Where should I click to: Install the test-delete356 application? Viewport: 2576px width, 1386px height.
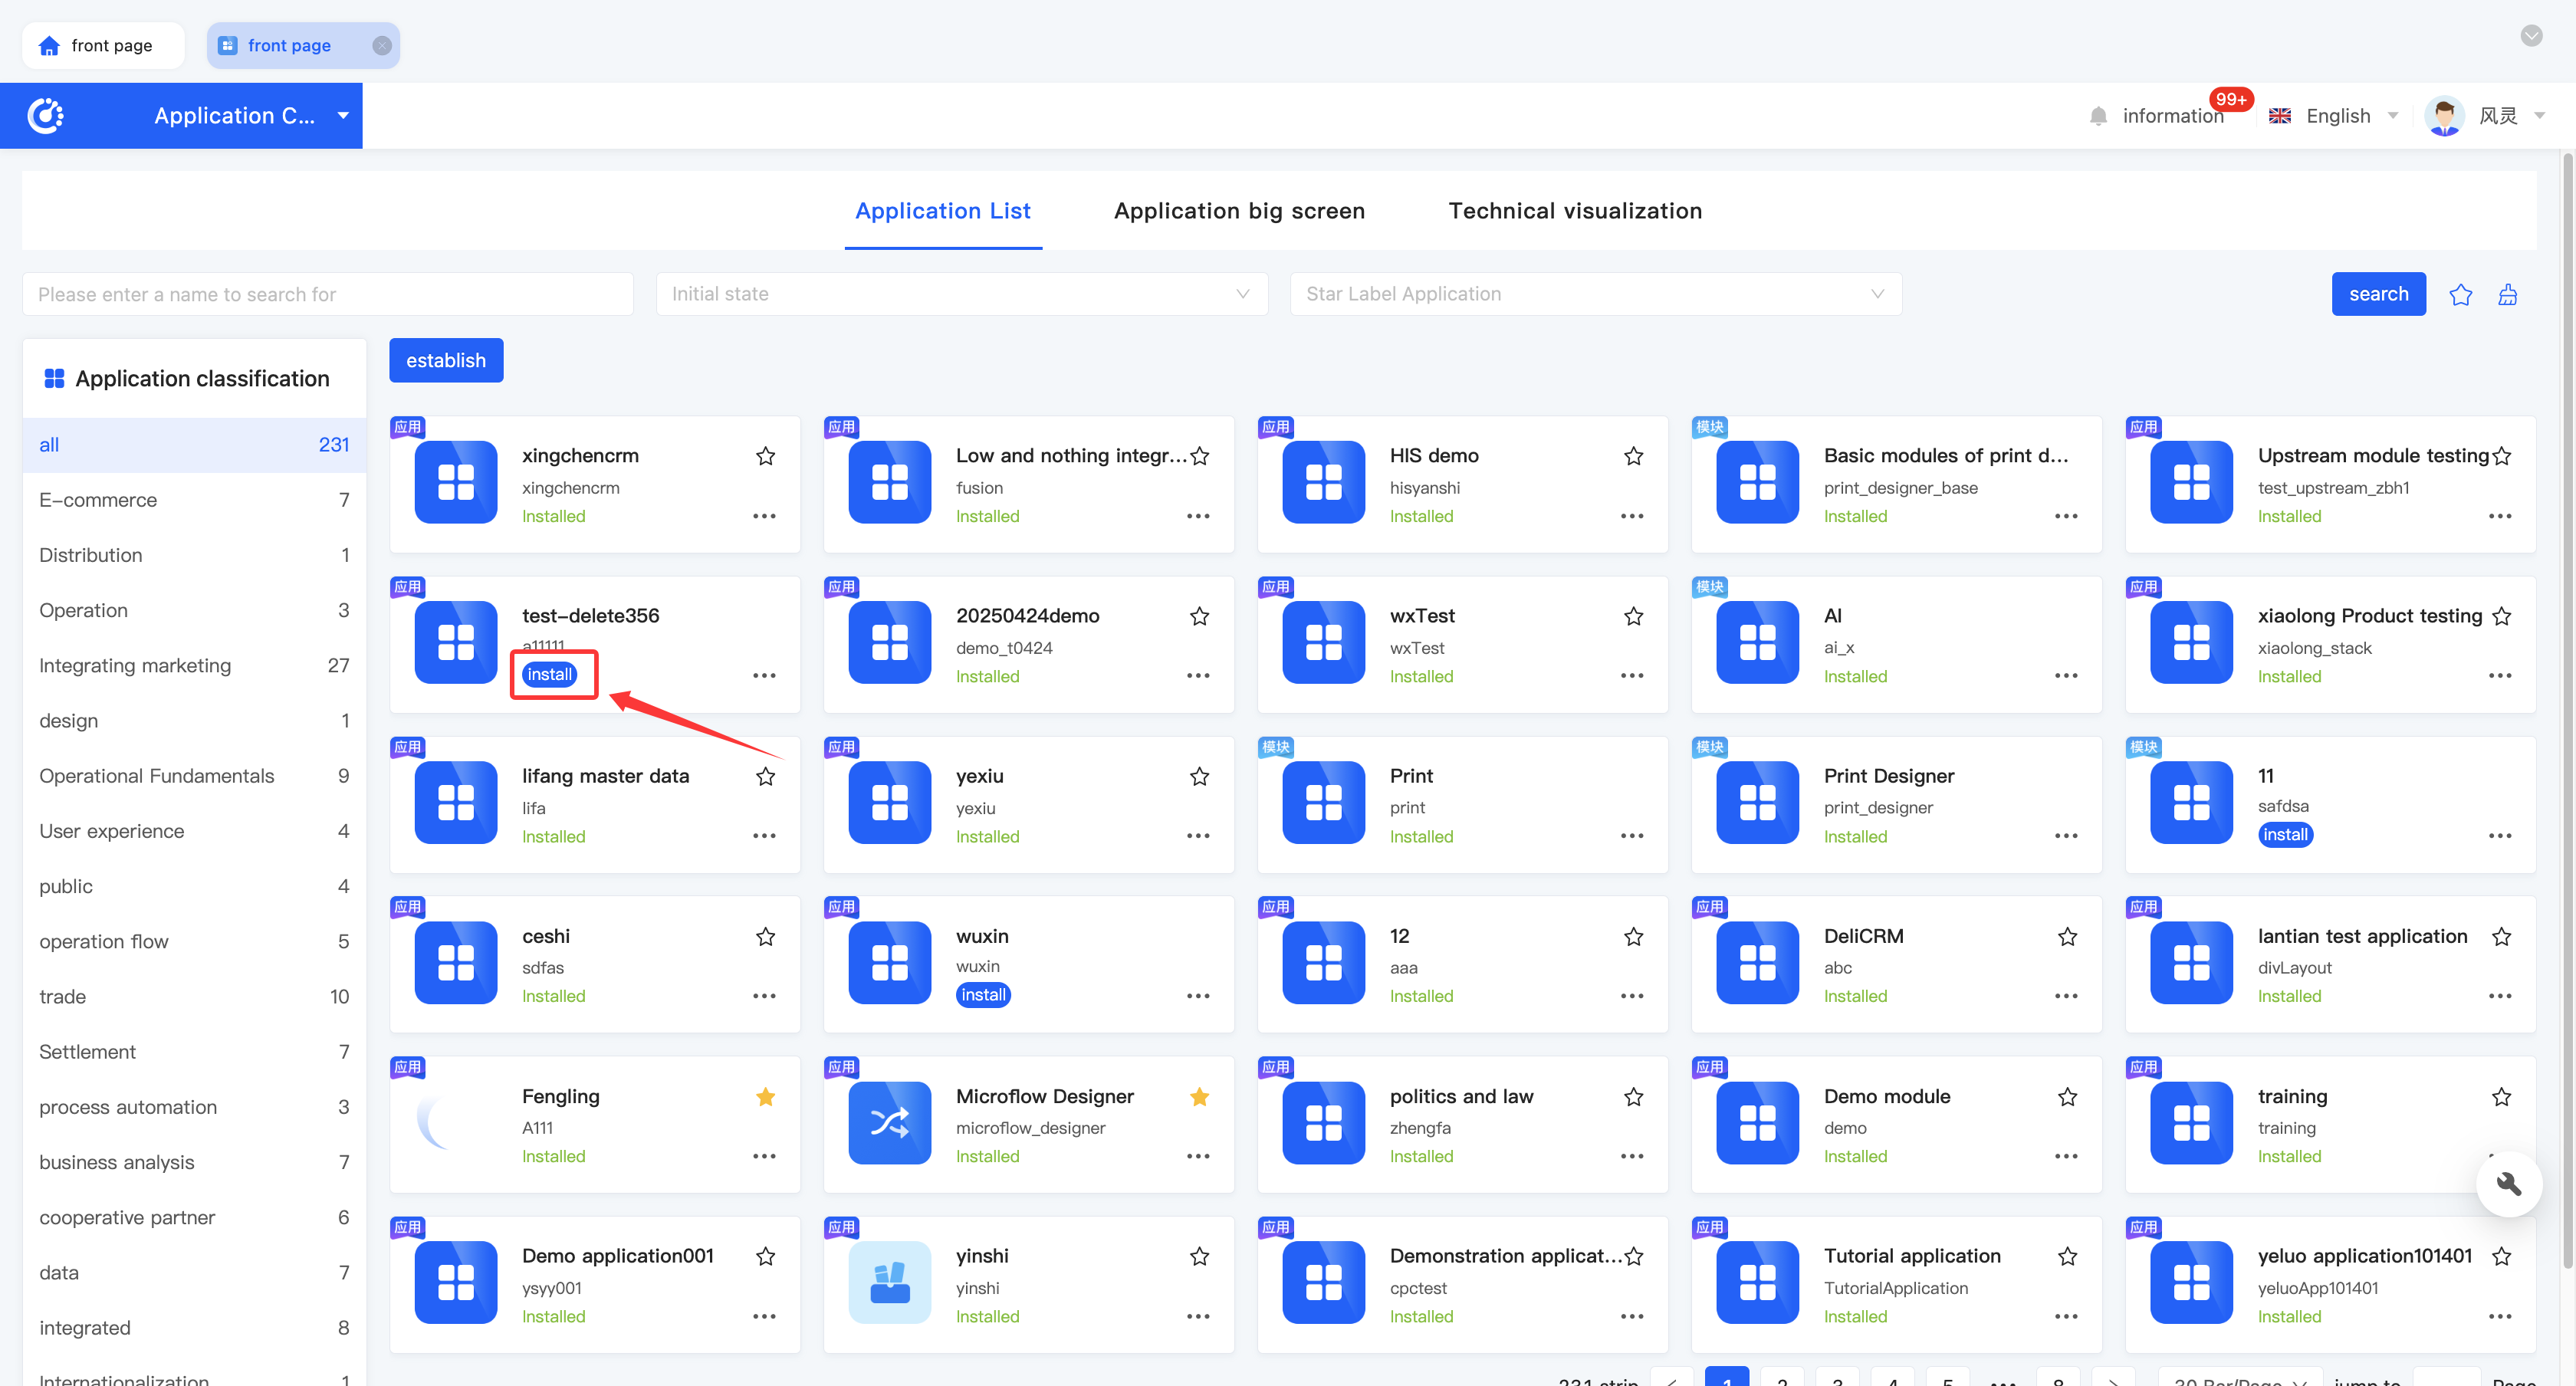tap(549, 674)
